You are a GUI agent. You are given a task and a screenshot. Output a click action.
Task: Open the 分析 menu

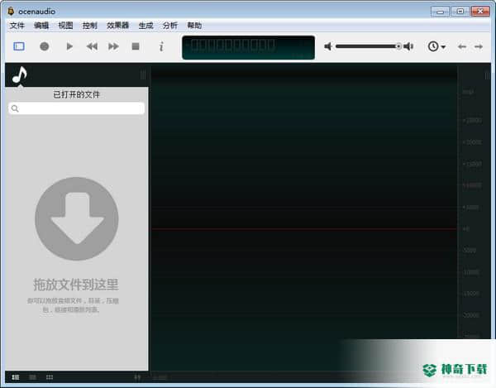pyautogui.click(x=169, y=26)
